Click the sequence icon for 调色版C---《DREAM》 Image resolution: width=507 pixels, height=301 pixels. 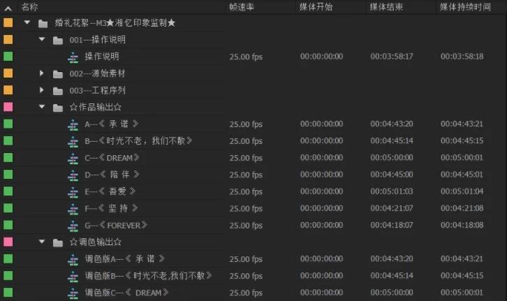point(73,293)
